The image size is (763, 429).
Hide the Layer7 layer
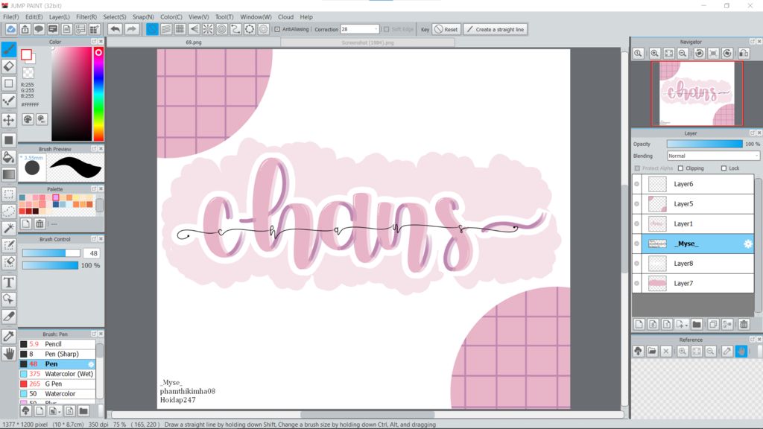[636, 283]
